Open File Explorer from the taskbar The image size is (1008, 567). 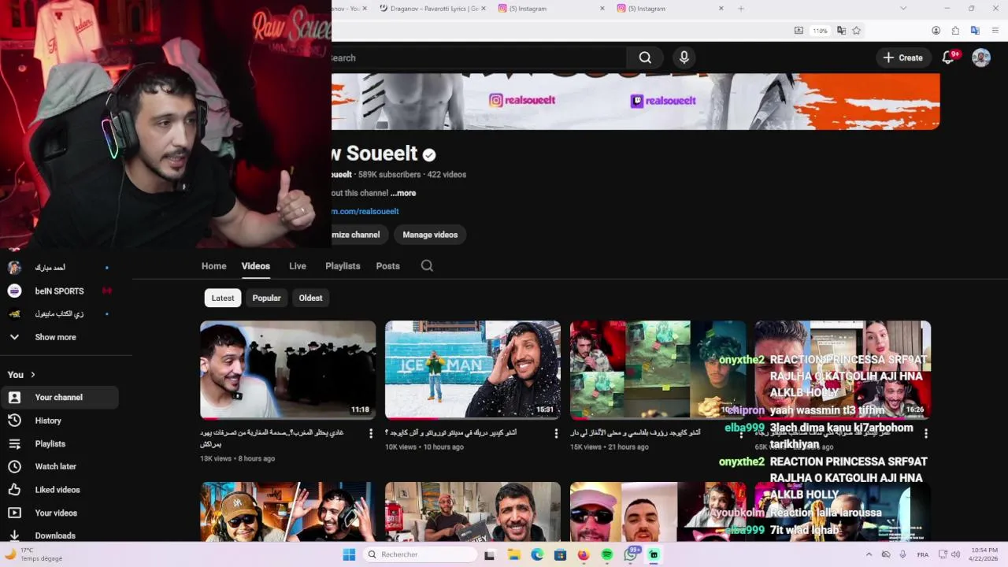point(513,554)
